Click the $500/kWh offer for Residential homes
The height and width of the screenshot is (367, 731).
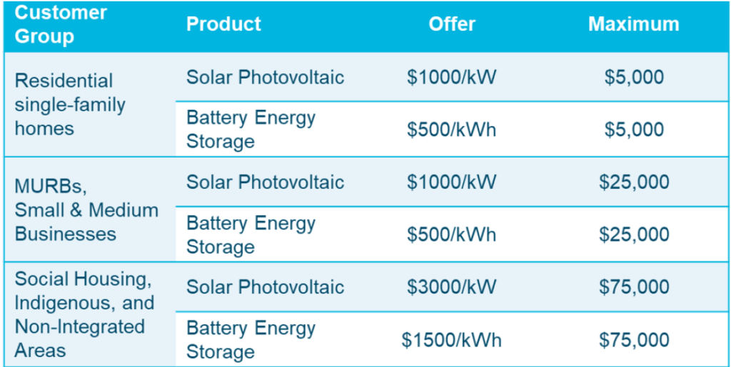pyautogui.click(x=452, y=130)
